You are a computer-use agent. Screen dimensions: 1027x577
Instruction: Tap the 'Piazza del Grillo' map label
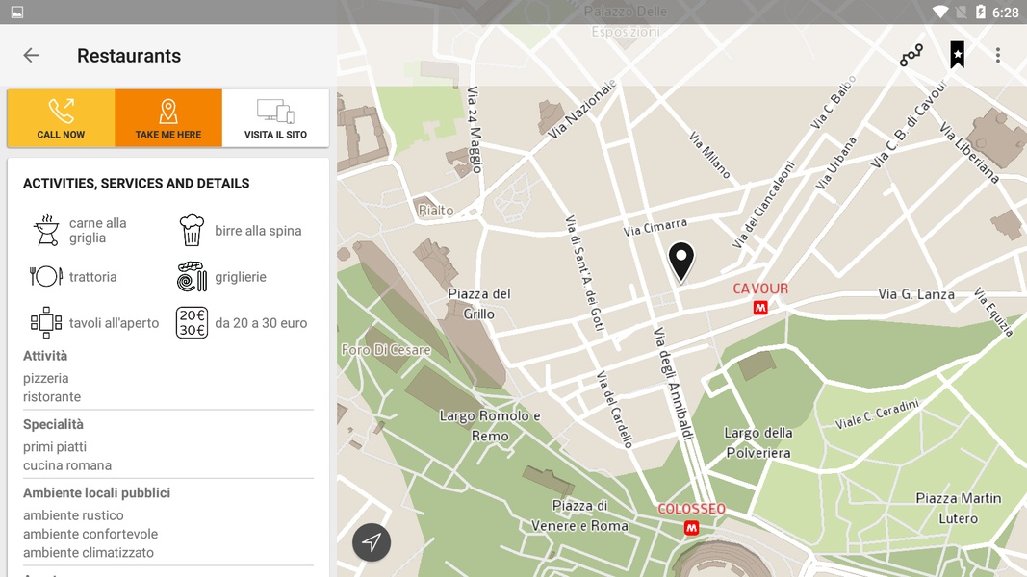[x=478, y=304]
